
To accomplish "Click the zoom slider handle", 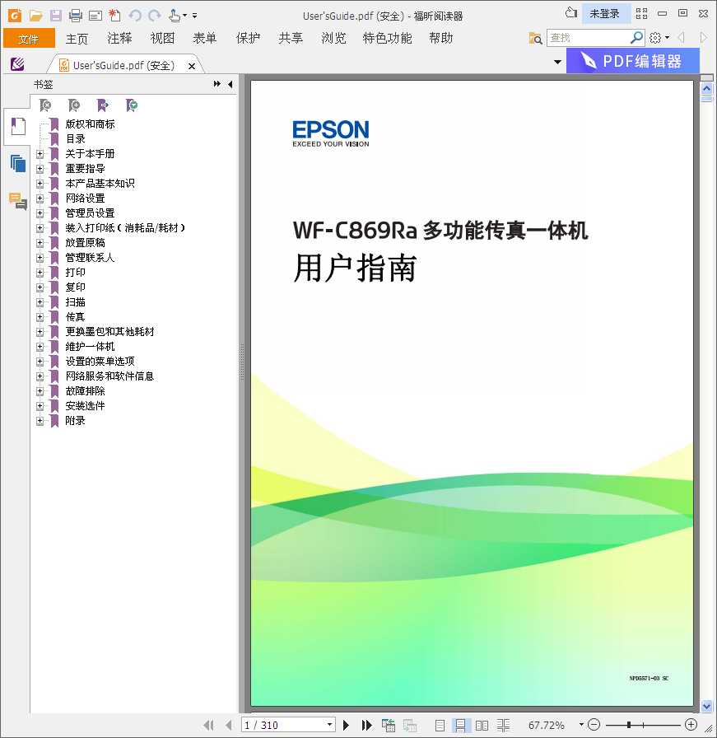I will 629,725.
